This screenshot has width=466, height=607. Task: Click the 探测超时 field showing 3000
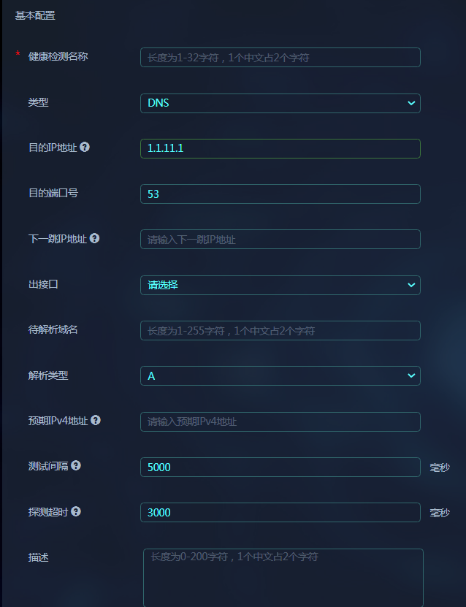(x=280, y=513)
